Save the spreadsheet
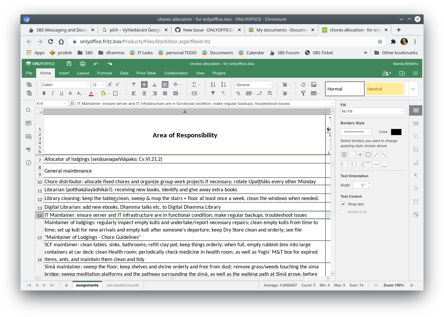444x317 pixels. pos(69,63)
